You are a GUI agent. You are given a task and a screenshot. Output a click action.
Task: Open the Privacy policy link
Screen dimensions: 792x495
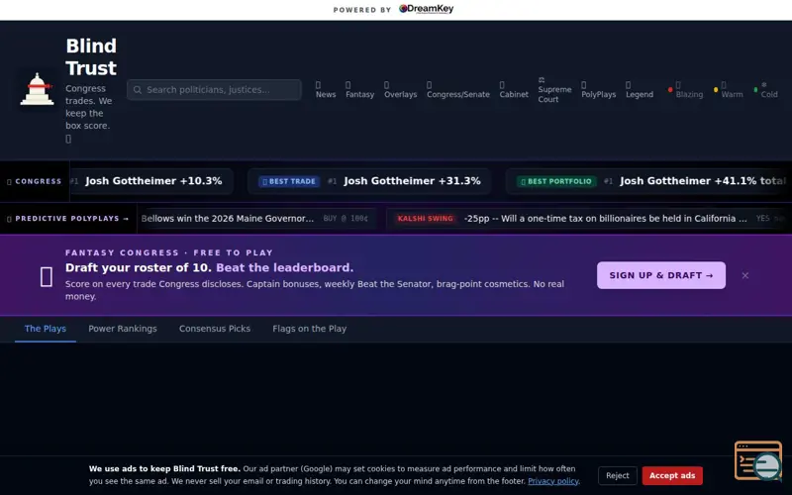553,481
